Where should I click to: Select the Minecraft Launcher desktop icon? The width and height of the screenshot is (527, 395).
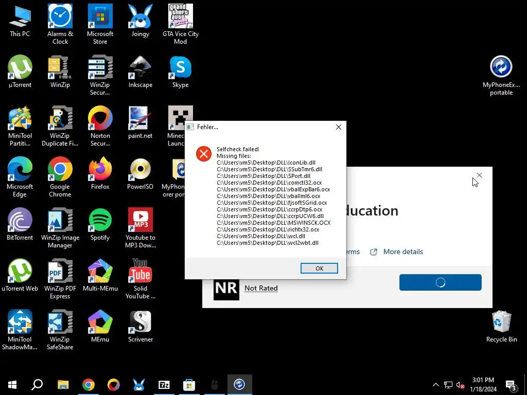(x=176, y=127)
